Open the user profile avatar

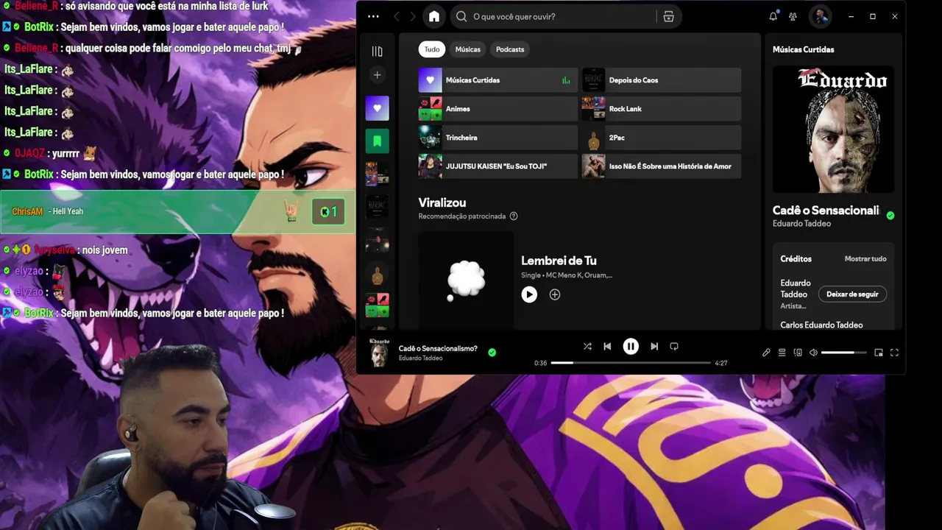(820, 16)
